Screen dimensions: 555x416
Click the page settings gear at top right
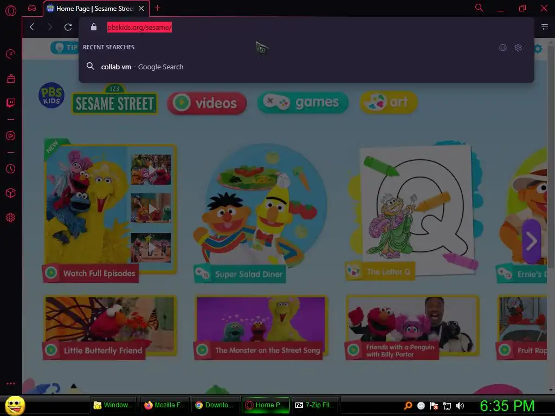pyautogui.click(x=538, y=48)
